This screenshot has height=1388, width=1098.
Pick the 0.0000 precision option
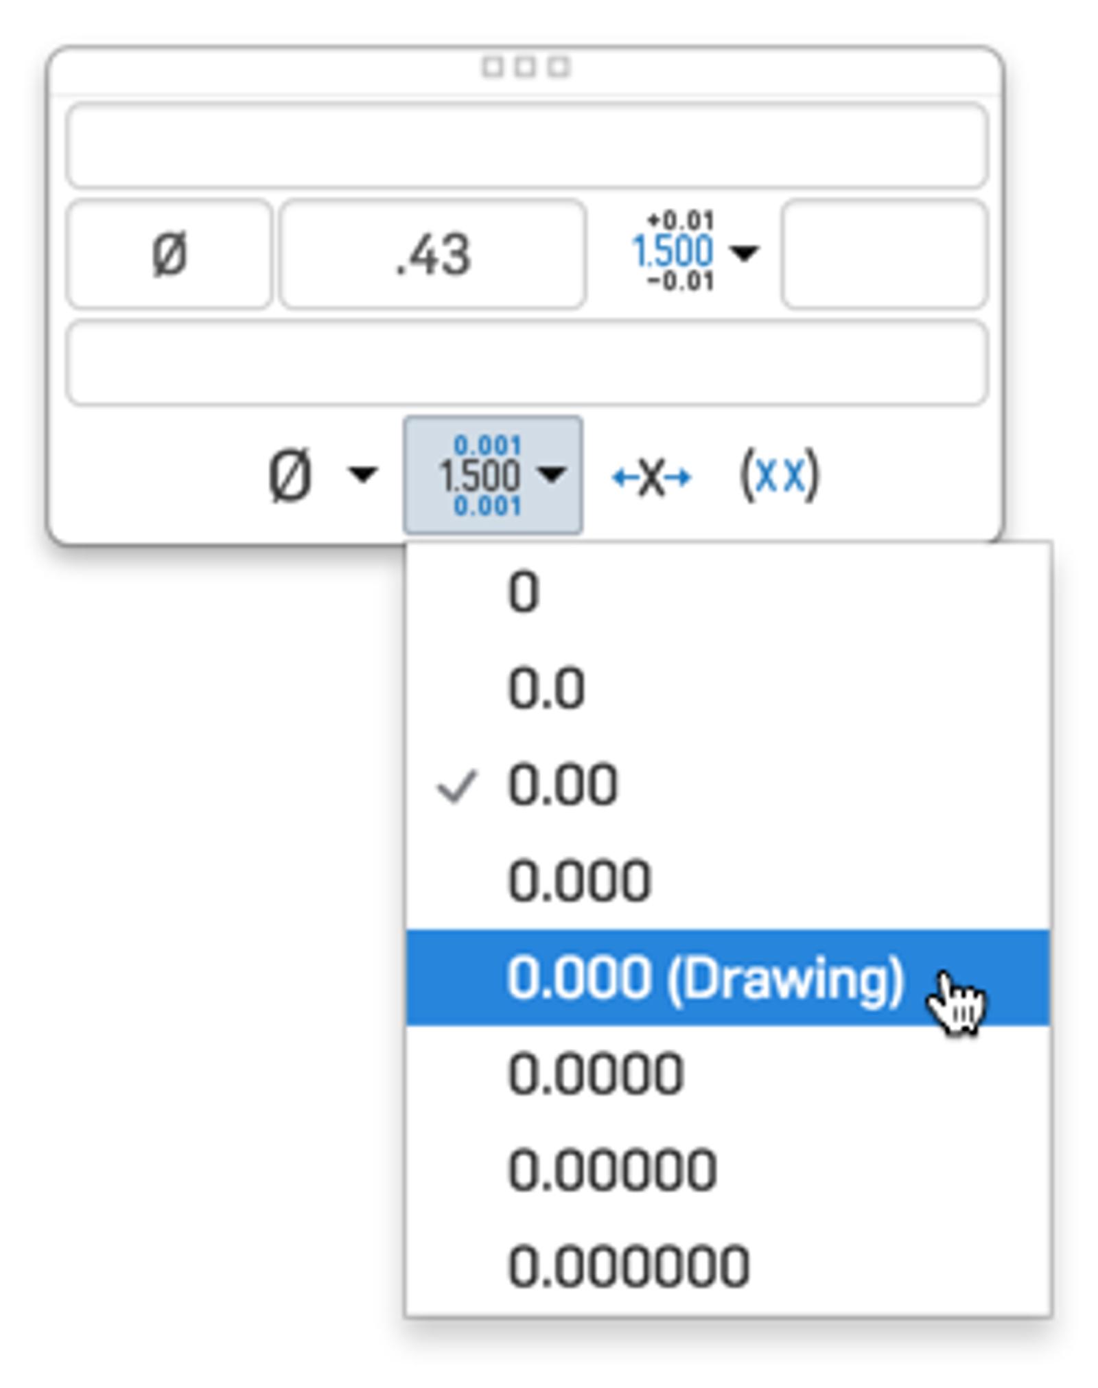pos(595,1074)
